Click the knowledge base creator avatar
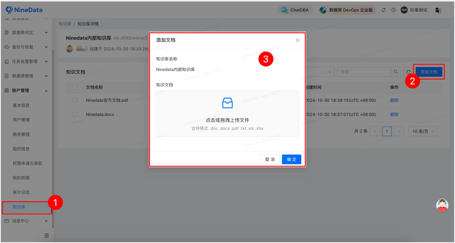This screenshot has width=455, height=243. pyautogui.click(x=70, y=49)
